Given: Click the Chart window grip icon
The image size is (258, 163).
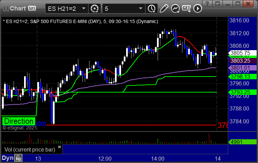Looking at the screenshot, I should pyautogui.click(x=6, y=8).
